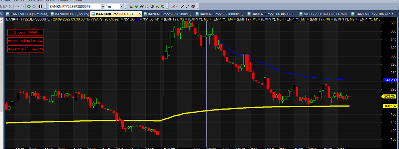This screenshot has height=149, width=399.
Task: Click the notepad toolbar icon
Action: (147, 7)
